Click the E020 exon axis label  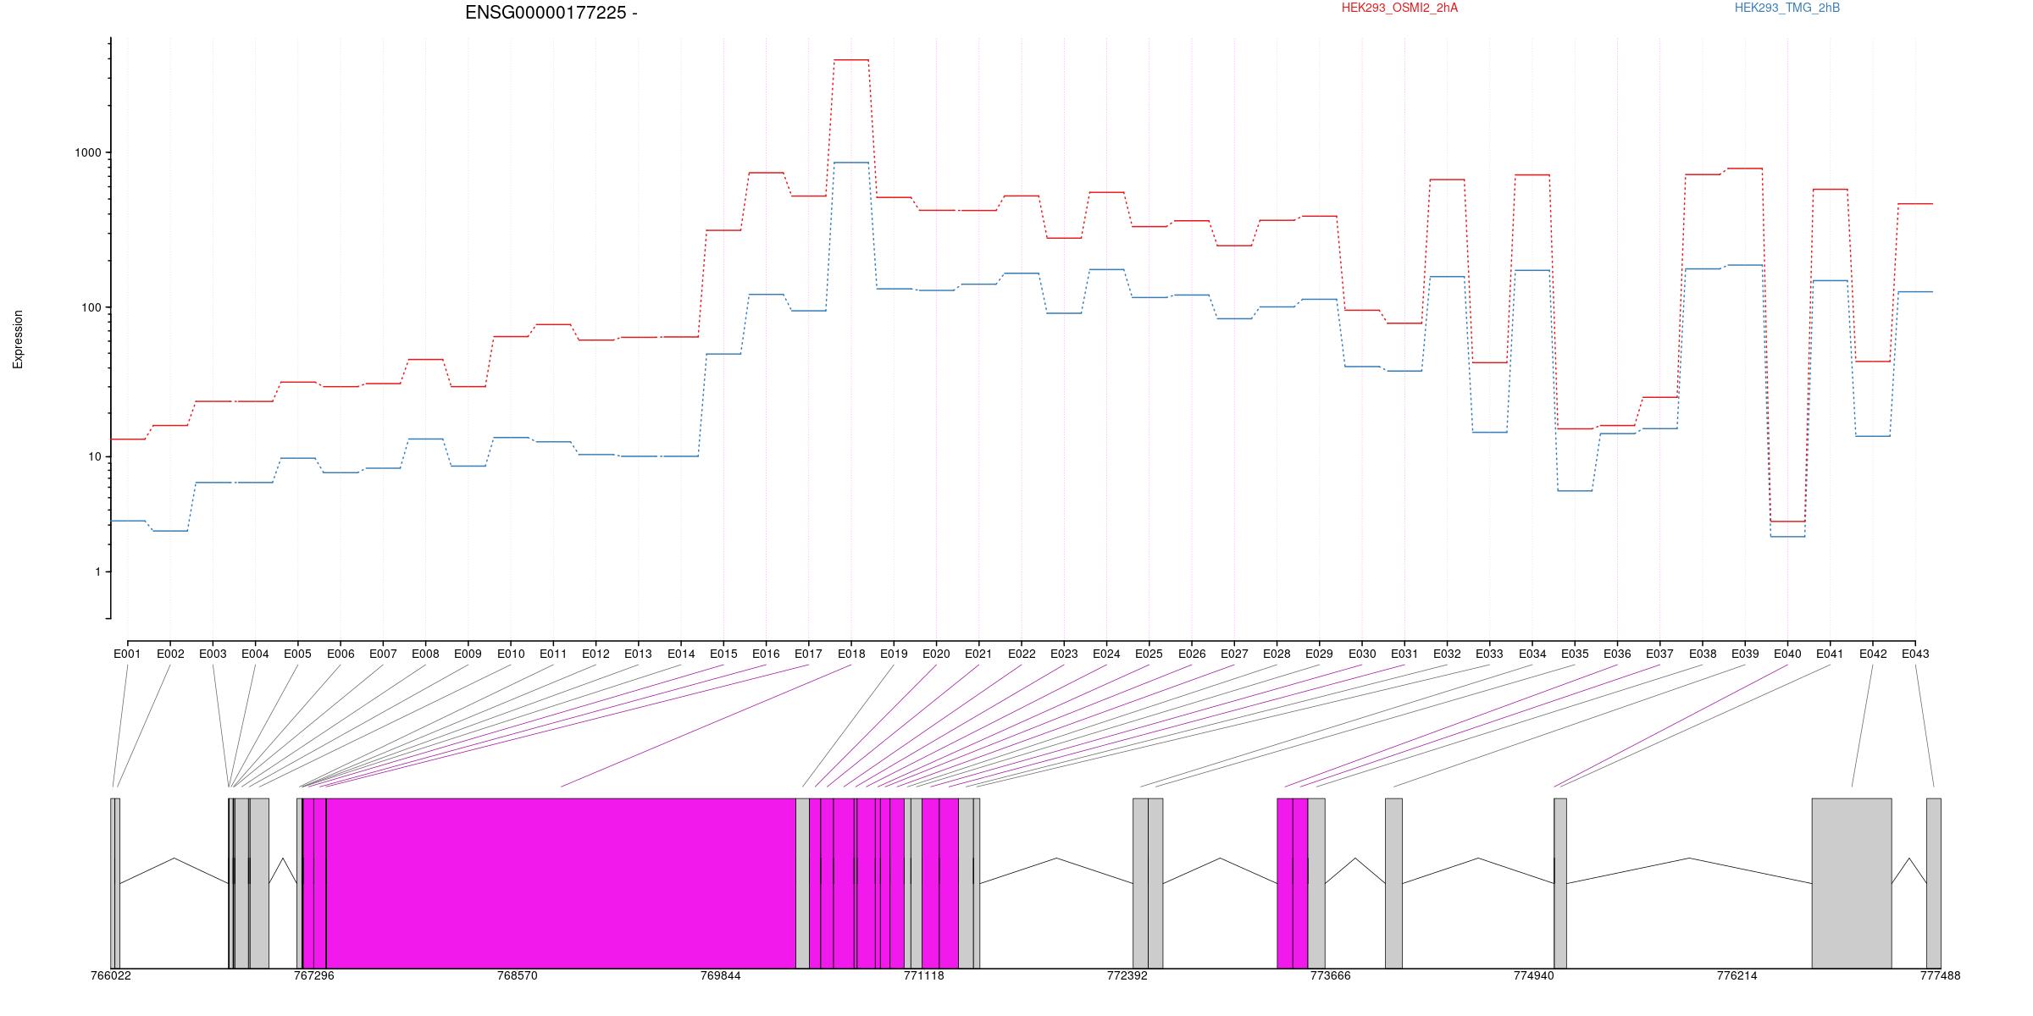tap(936, 654)
